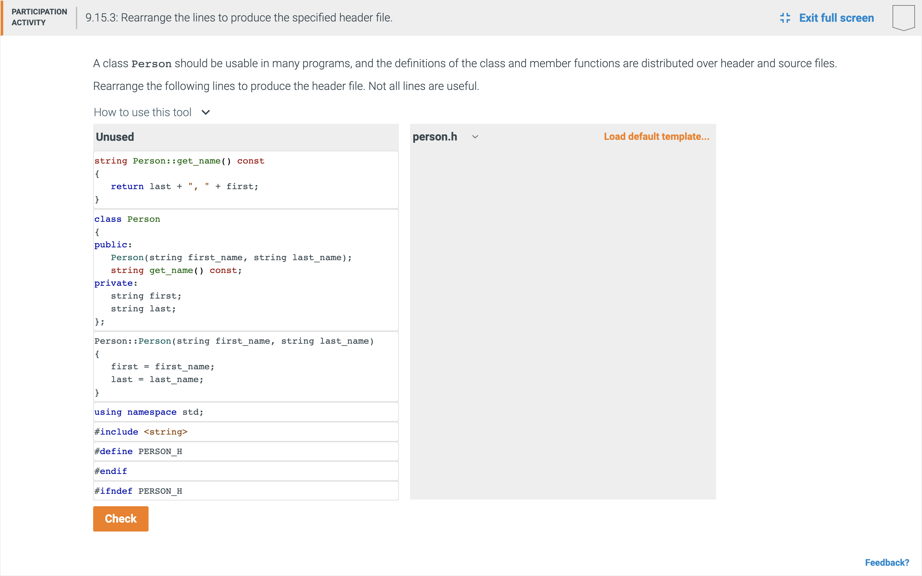Screen dimensions: 922x576
Task: Expand the "How to use this tool" section
Action: pos(142,112)
